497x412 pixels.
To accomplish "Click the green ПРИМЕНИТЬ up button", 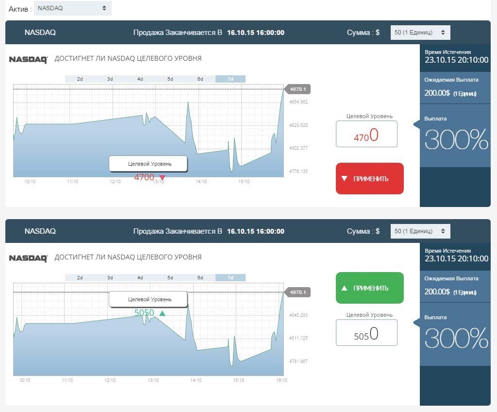I will (x=369, y=288).
